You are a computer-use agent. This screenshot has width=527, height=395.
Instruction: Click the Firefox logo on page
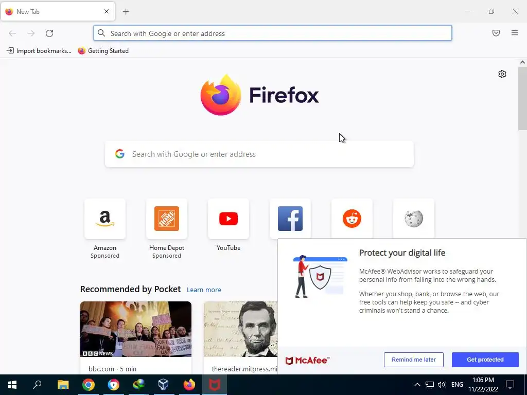tap(259, 95)
